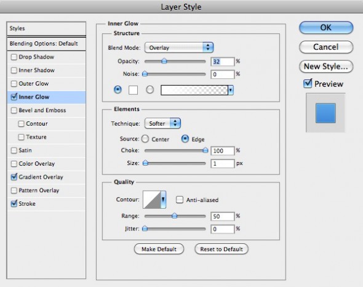Screen dimensions: 363x287
Task: Click the OK button
Action: coord(326,28)
